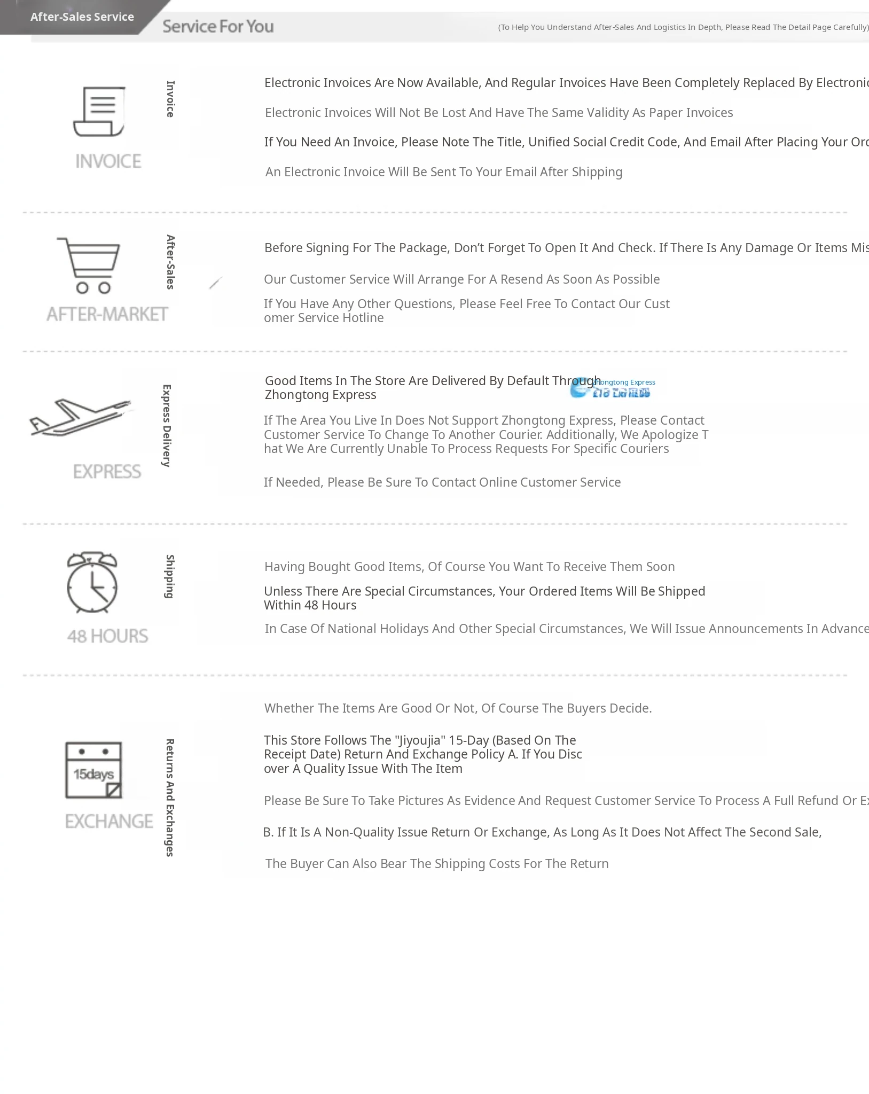This screenshot has height=1094, width=869.
Task: Click the EXCHANGE caption text
Action: (109, 821)
